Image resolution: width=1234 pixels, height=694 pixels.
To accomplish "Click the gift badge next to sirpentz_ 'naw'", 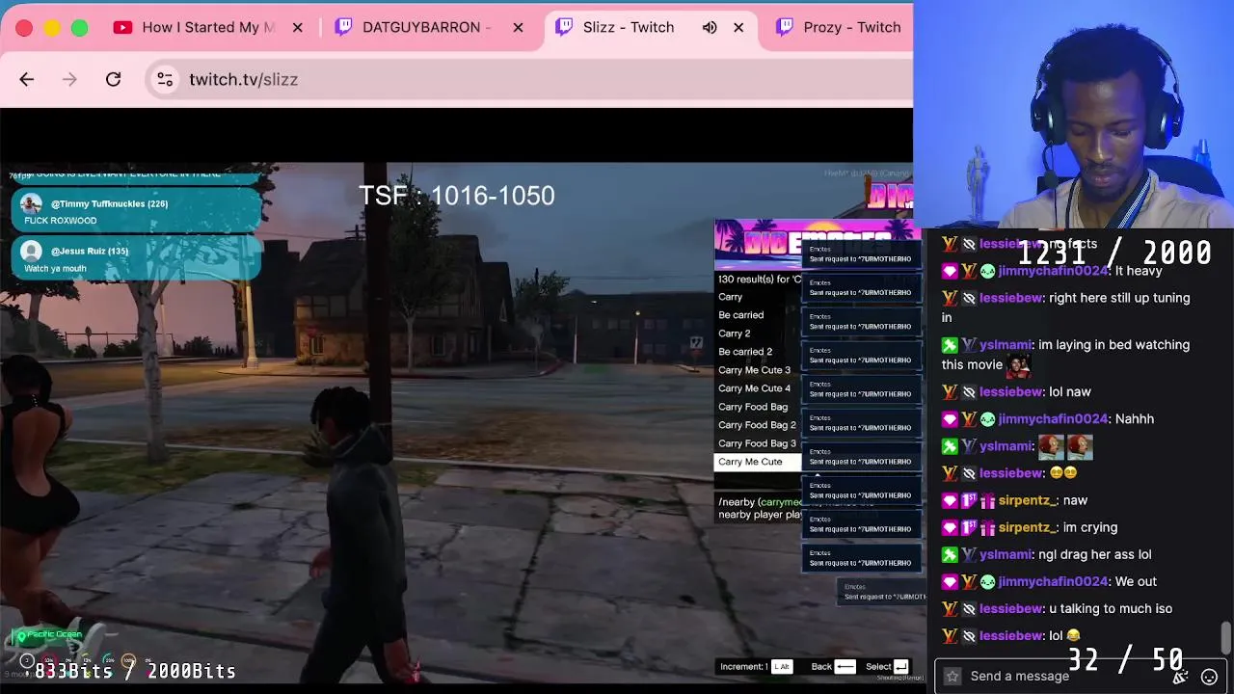I will click(987, 500).
